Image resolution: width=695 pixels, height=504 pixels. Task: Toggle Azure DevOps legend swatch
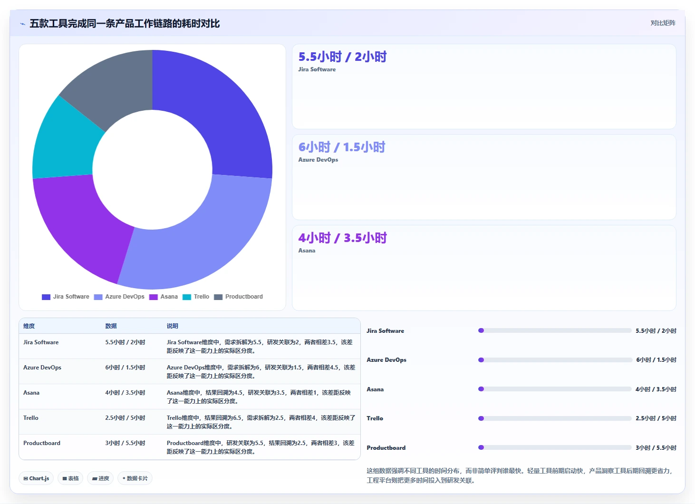98,297
